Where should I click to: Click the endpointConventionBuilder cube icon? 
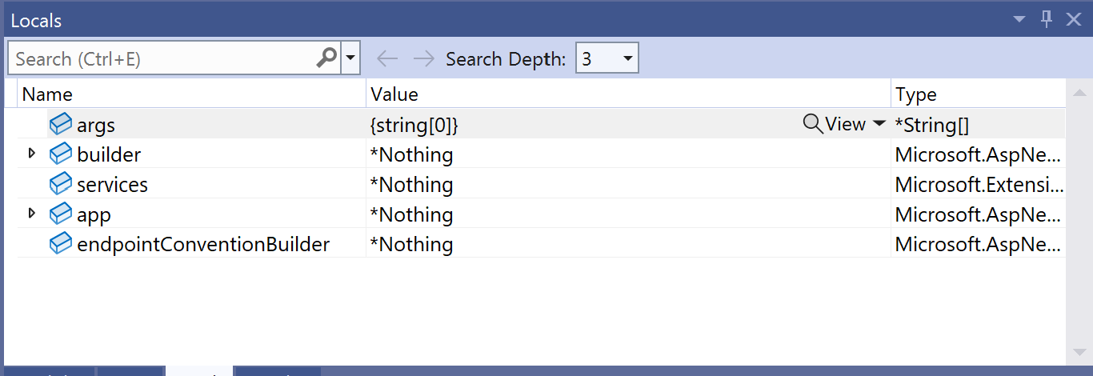click(x=61, y=244)
